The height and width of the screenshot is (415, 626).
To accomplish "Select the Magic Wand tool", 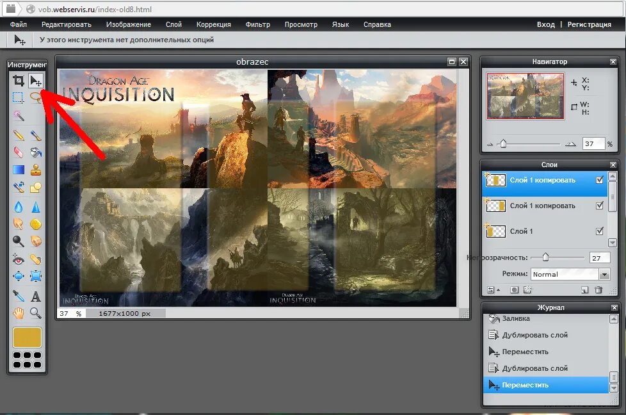I will (19, 116).
